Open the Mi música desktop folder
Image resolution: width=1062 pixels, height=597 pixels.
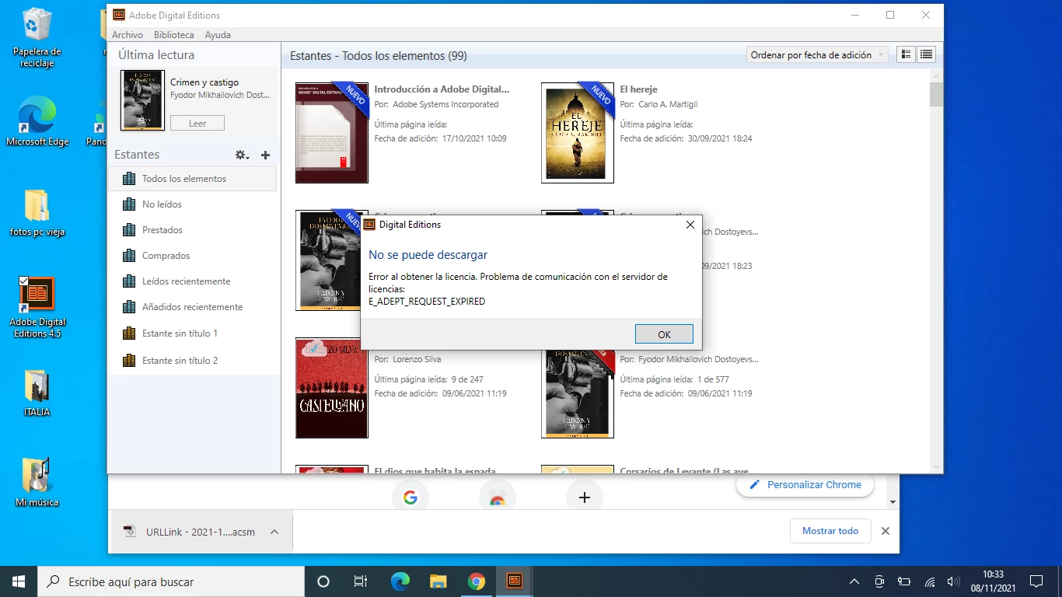point(37,482)
